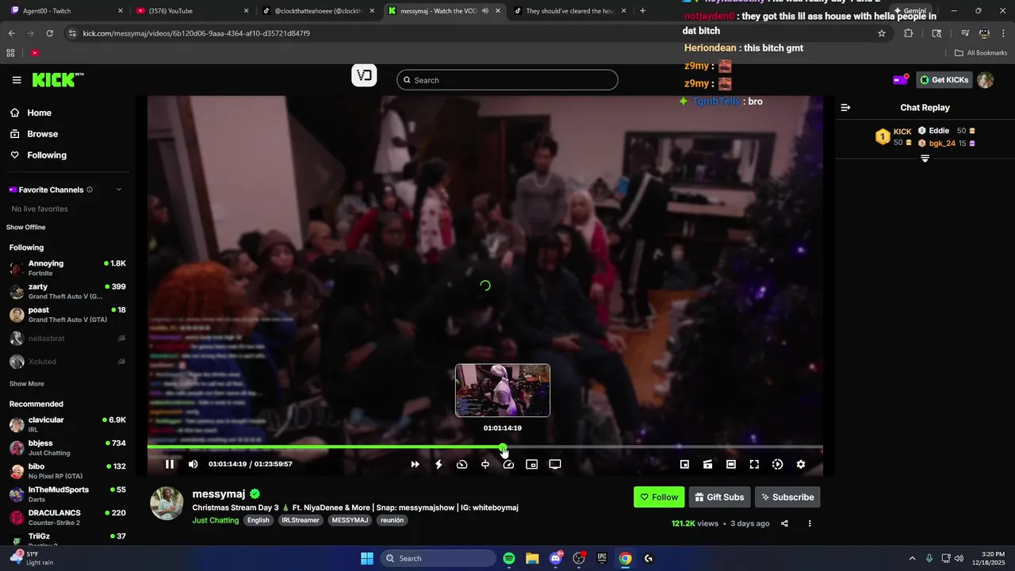
Task: Reload the page in Chrome
Action: [x=49, y=33]
